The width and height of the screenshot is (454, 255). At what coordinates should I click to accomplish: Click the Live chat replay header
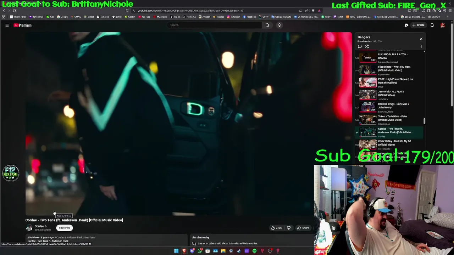click(200, 237)
